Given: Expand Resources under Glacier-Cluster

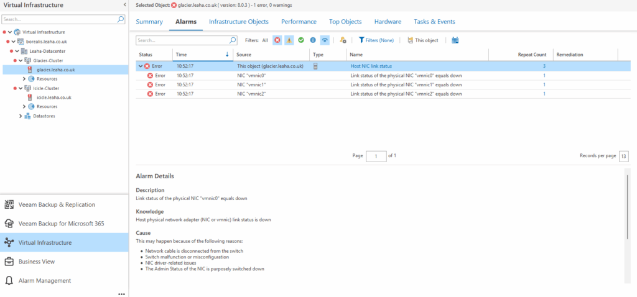Looking at the screenshot, I should (x=24, y=79).
